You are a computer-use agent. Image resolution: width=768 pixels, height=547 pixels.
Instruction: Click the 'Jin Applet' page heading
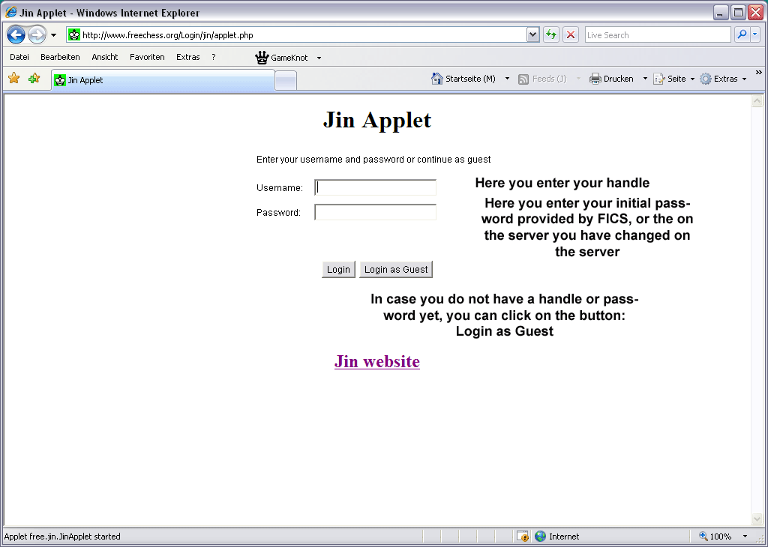coord(377,120)
